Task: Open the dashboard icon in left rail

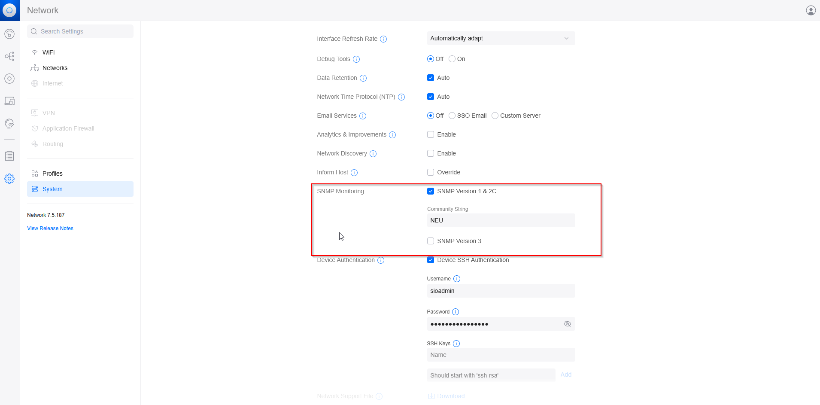Action: tap(9, 34)
